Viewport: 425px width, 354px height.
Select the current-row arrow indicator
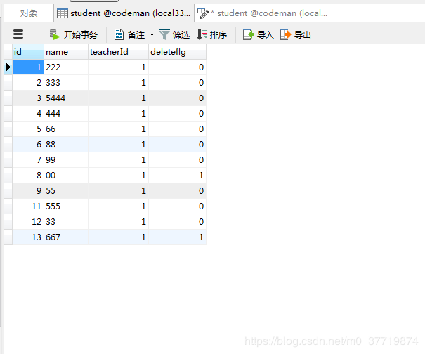coord(8,67)
